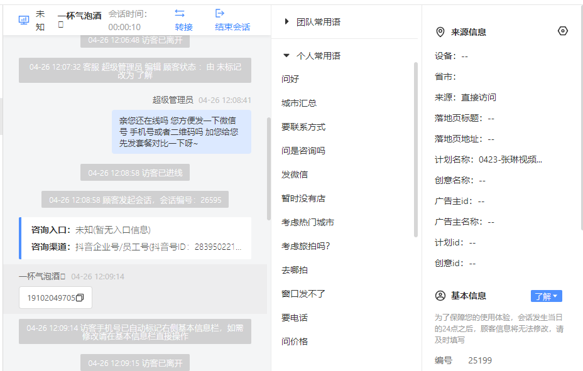583x371 pixels.
Task: Click the 计划名称 0423-张琳视频 value
Action: coord(510,159)
